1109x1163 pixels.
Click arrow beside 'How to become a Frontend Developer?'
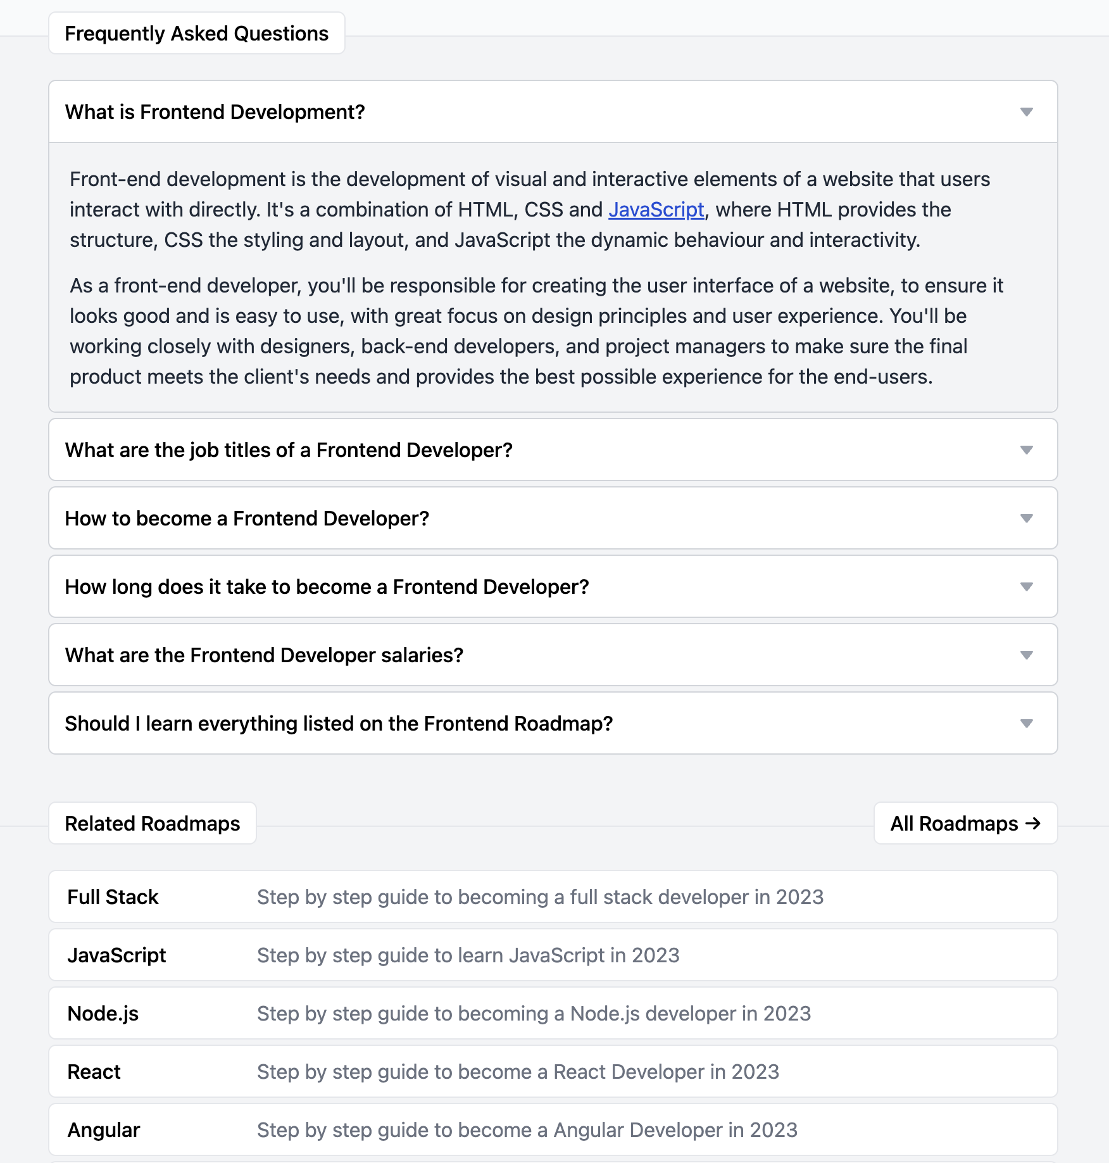[x=1026, y=519]
